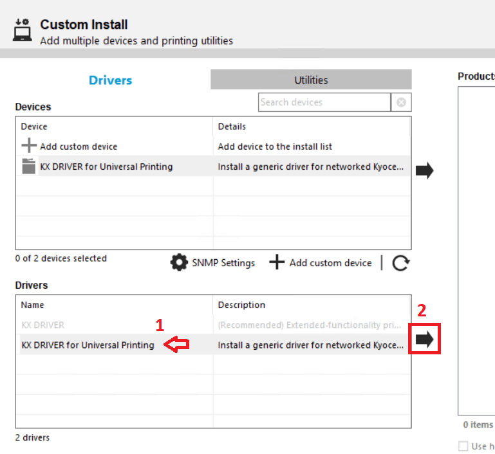The width and height of the screenshot is (495, 454).
Task: Open the Utilities tab
Action: pos(311,80)
